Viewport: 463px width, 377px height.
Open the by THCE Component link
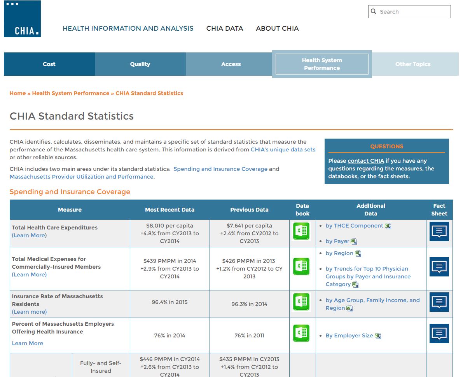pyautogui.click(x=354, y=226)
